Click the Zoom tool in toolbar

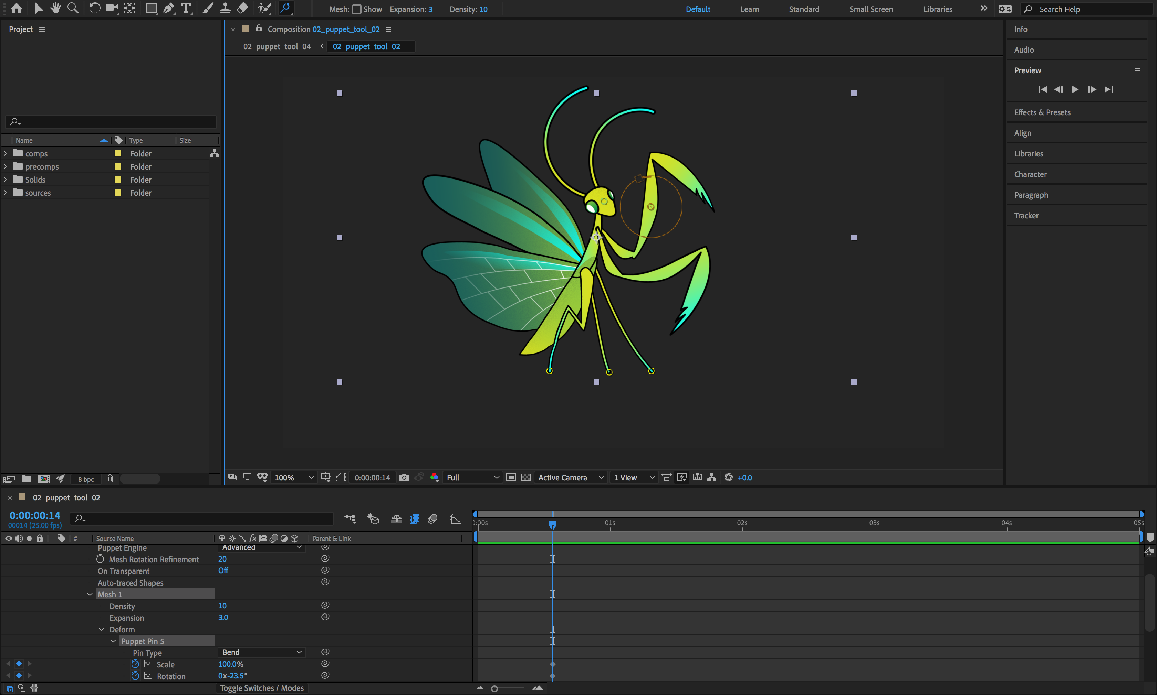72,9
